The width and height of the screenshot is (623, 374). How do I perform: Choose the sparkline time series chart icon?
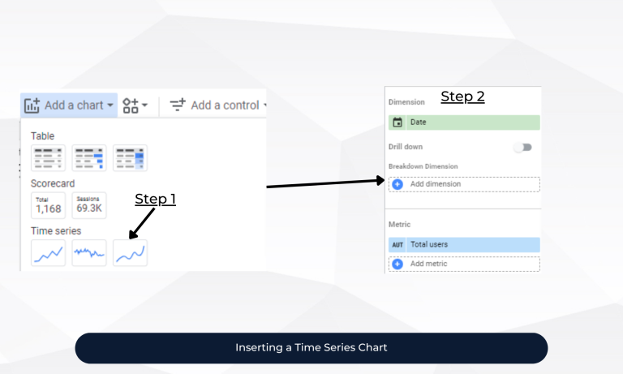(89, 253)
